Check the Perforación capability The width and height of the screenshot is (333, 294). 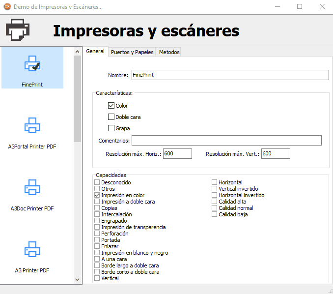tap(97, 233)
